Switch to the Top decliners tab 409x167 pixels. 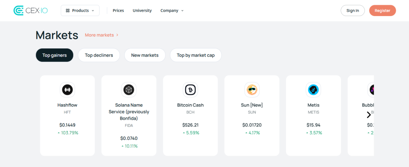[x=99, y=55]
